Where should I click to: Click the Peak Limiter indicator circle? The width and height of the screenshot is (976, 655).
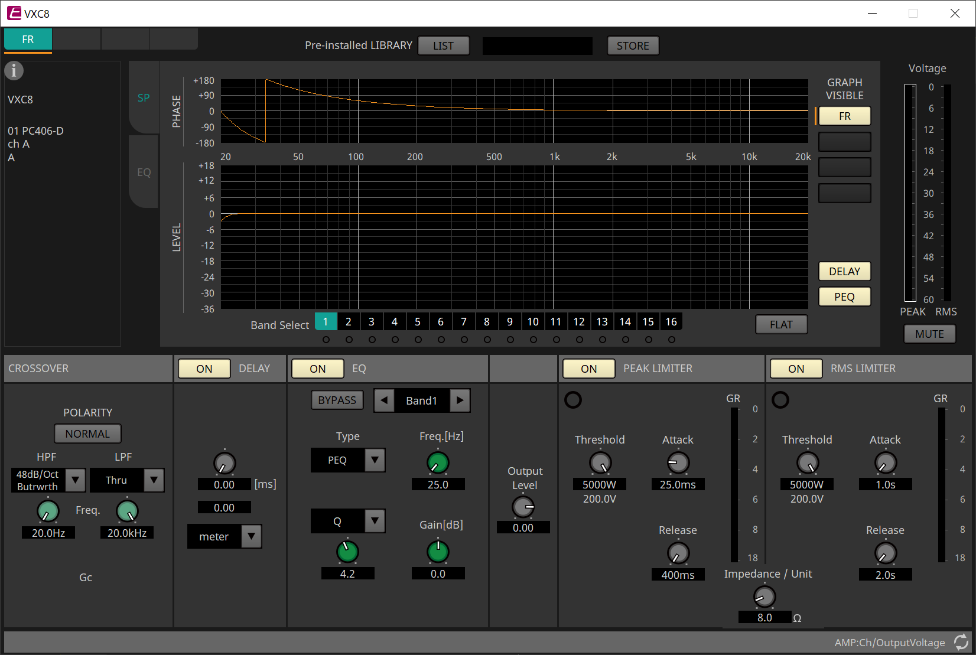click(573, 400)
